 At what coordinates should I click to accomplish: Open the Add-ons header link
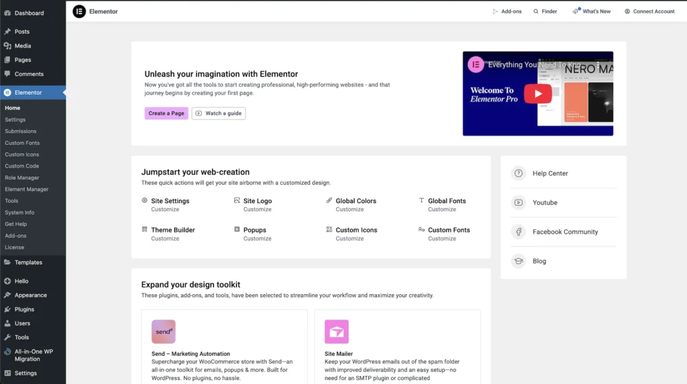pyautogui.click(x=507, y=11)
